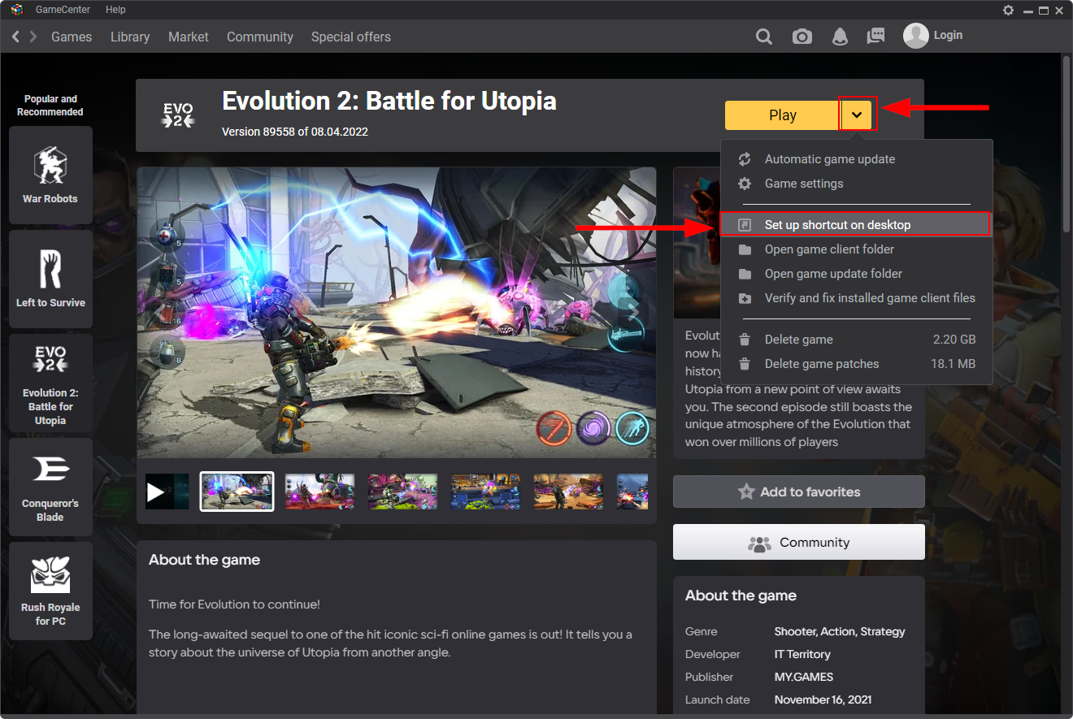Click the screenshot camera icon
1073x719 pixels.
pos(802,37)
